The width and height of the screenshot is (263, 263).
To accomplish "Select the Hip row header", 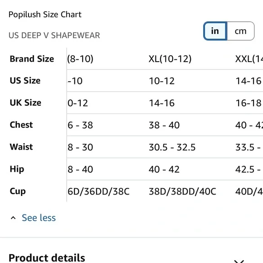I will pyautogui.click(x=17, y=169).
